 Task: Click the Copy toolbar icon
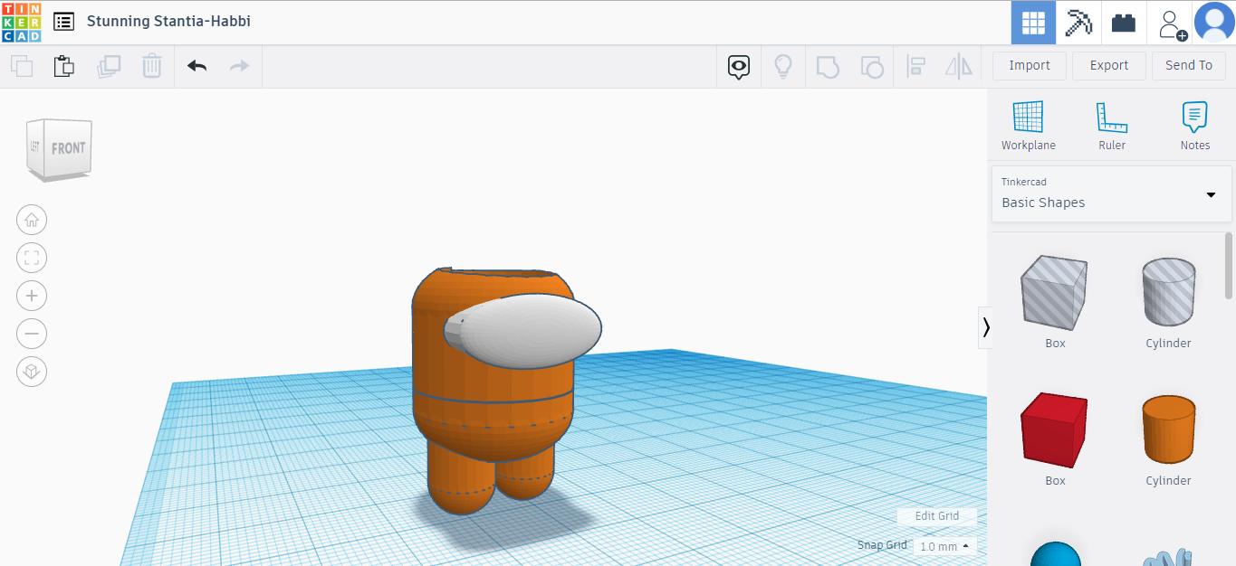click(x=22, y=66)
